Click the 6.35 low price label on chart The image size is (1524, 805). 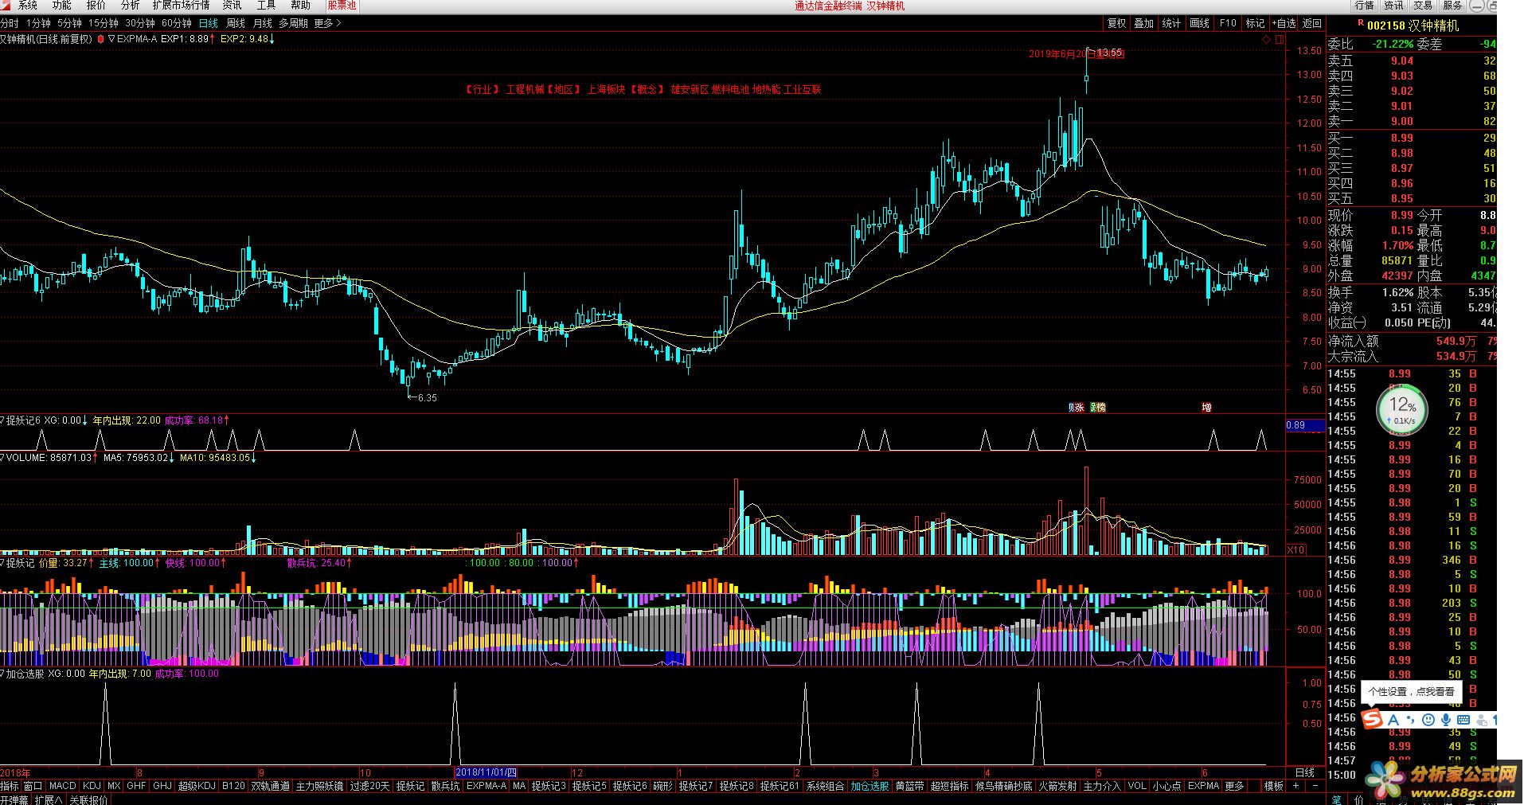click(427, 397)
